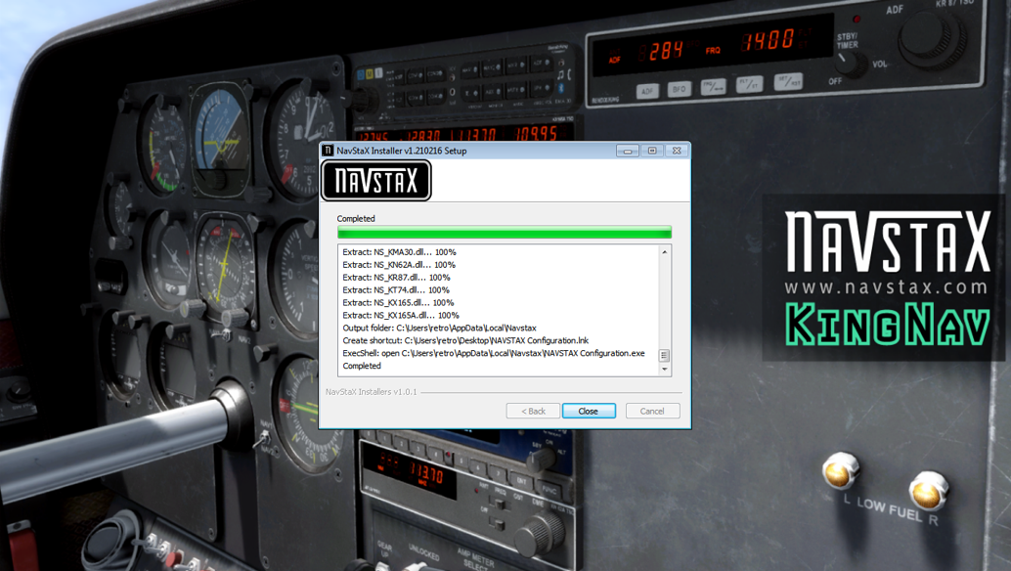
Task: Click the NavStaX icon in the installer title bar
Action: 328,150
